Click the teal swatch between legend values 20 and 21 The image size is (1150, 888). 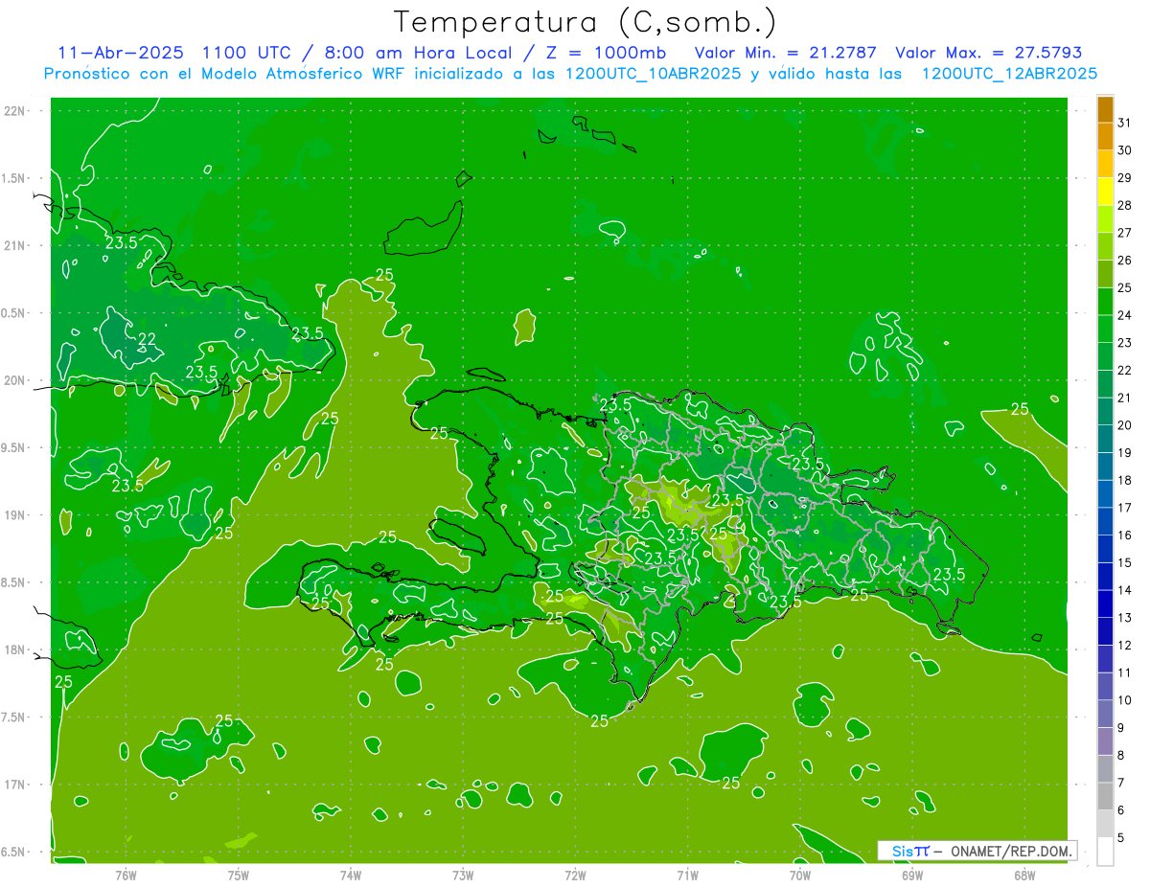(x=1105, y=412)
